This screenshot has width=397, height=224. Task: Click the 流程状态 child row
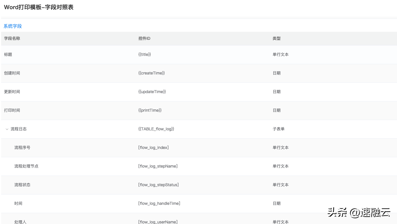tap(22, 185)
